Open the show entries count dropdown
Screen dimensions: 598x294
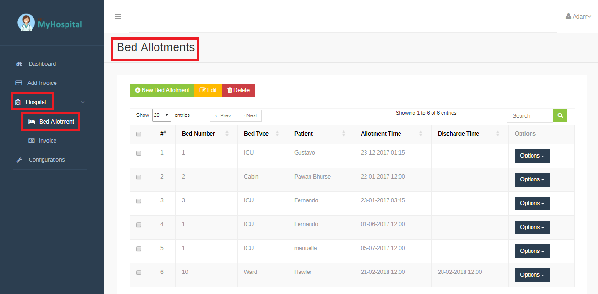click(x=162, y=115)
